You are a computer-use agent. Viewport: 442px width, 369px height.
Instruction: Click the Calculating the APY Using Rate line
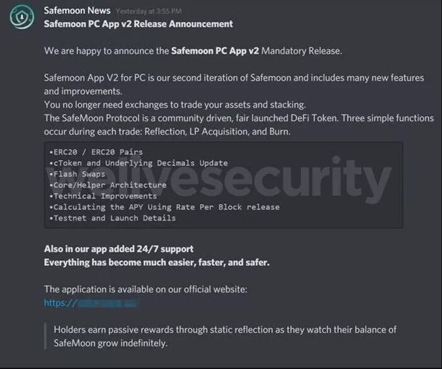click(x=164, y=207)
